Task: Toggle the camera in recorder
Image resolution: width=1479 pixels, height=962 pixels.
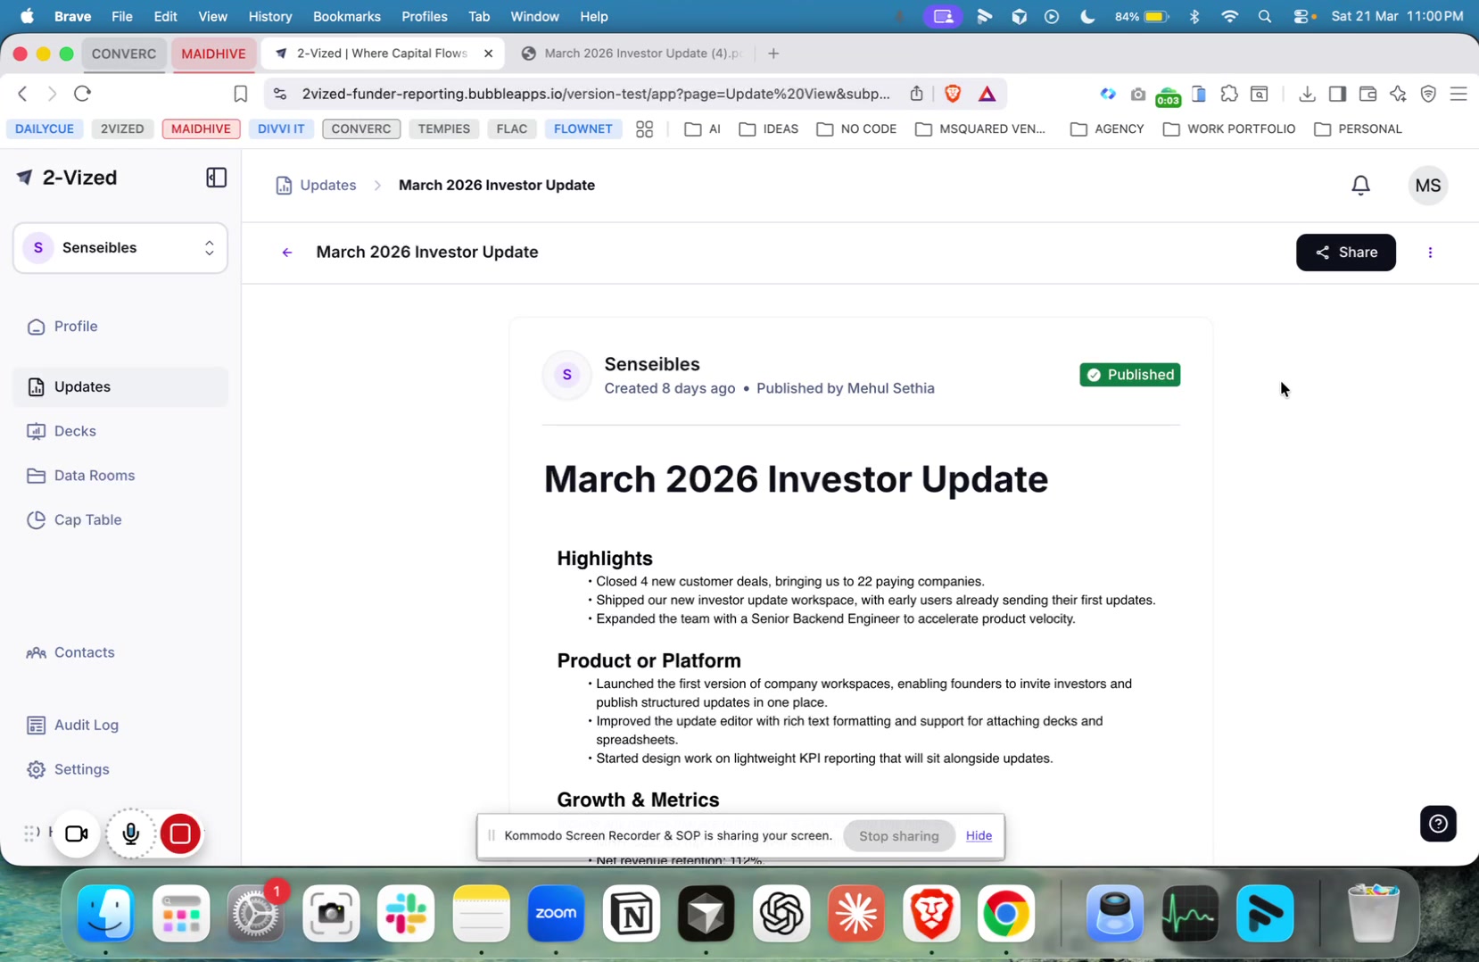Action: (x=76, y=833)
